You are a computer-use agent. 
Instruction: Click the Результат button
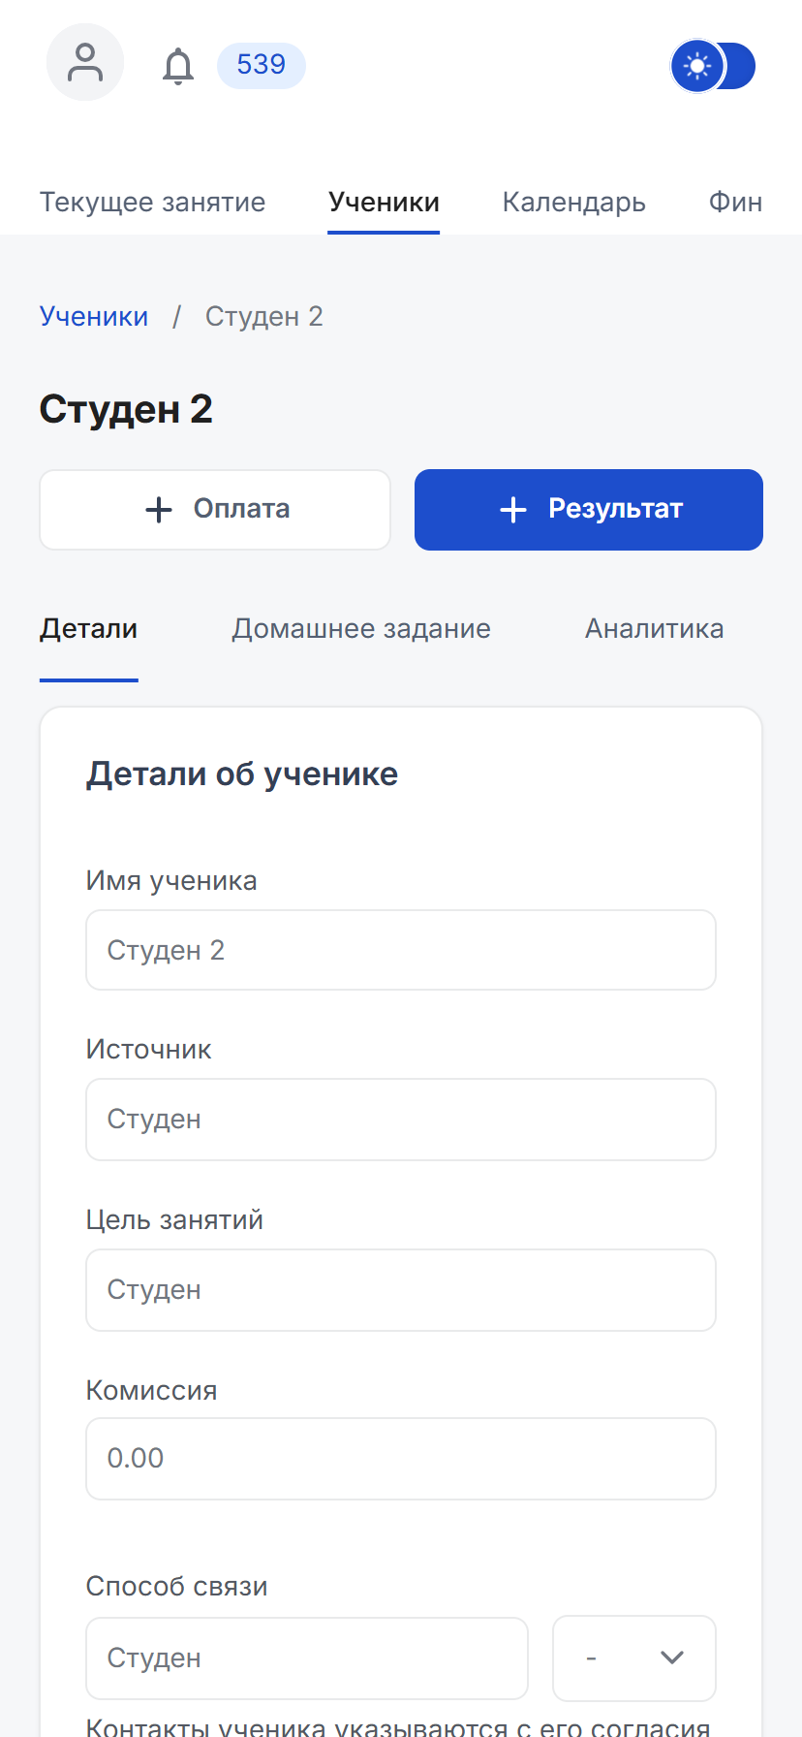[x=588, y=509]
